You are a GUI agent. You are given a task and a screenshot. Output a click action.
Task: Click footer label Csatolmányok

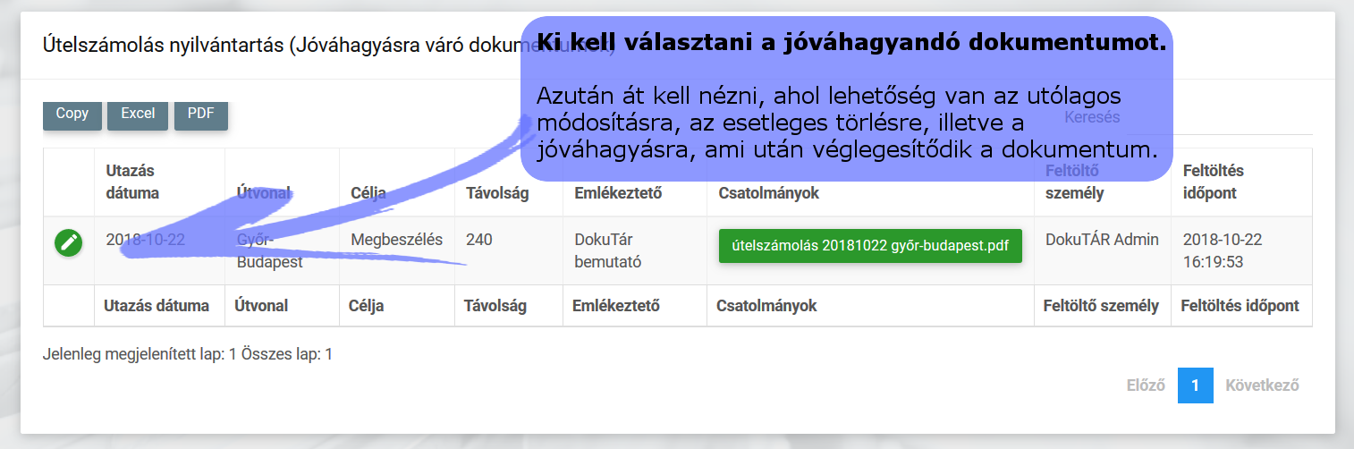coord(766,306)
